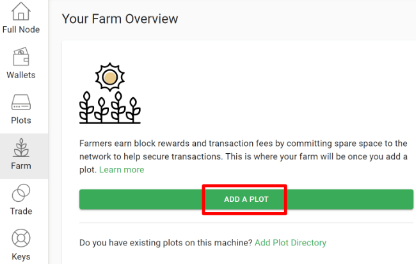Open the Learn more link
The width and height of the screenshot is (416, 264).
(x=122, y=170)
